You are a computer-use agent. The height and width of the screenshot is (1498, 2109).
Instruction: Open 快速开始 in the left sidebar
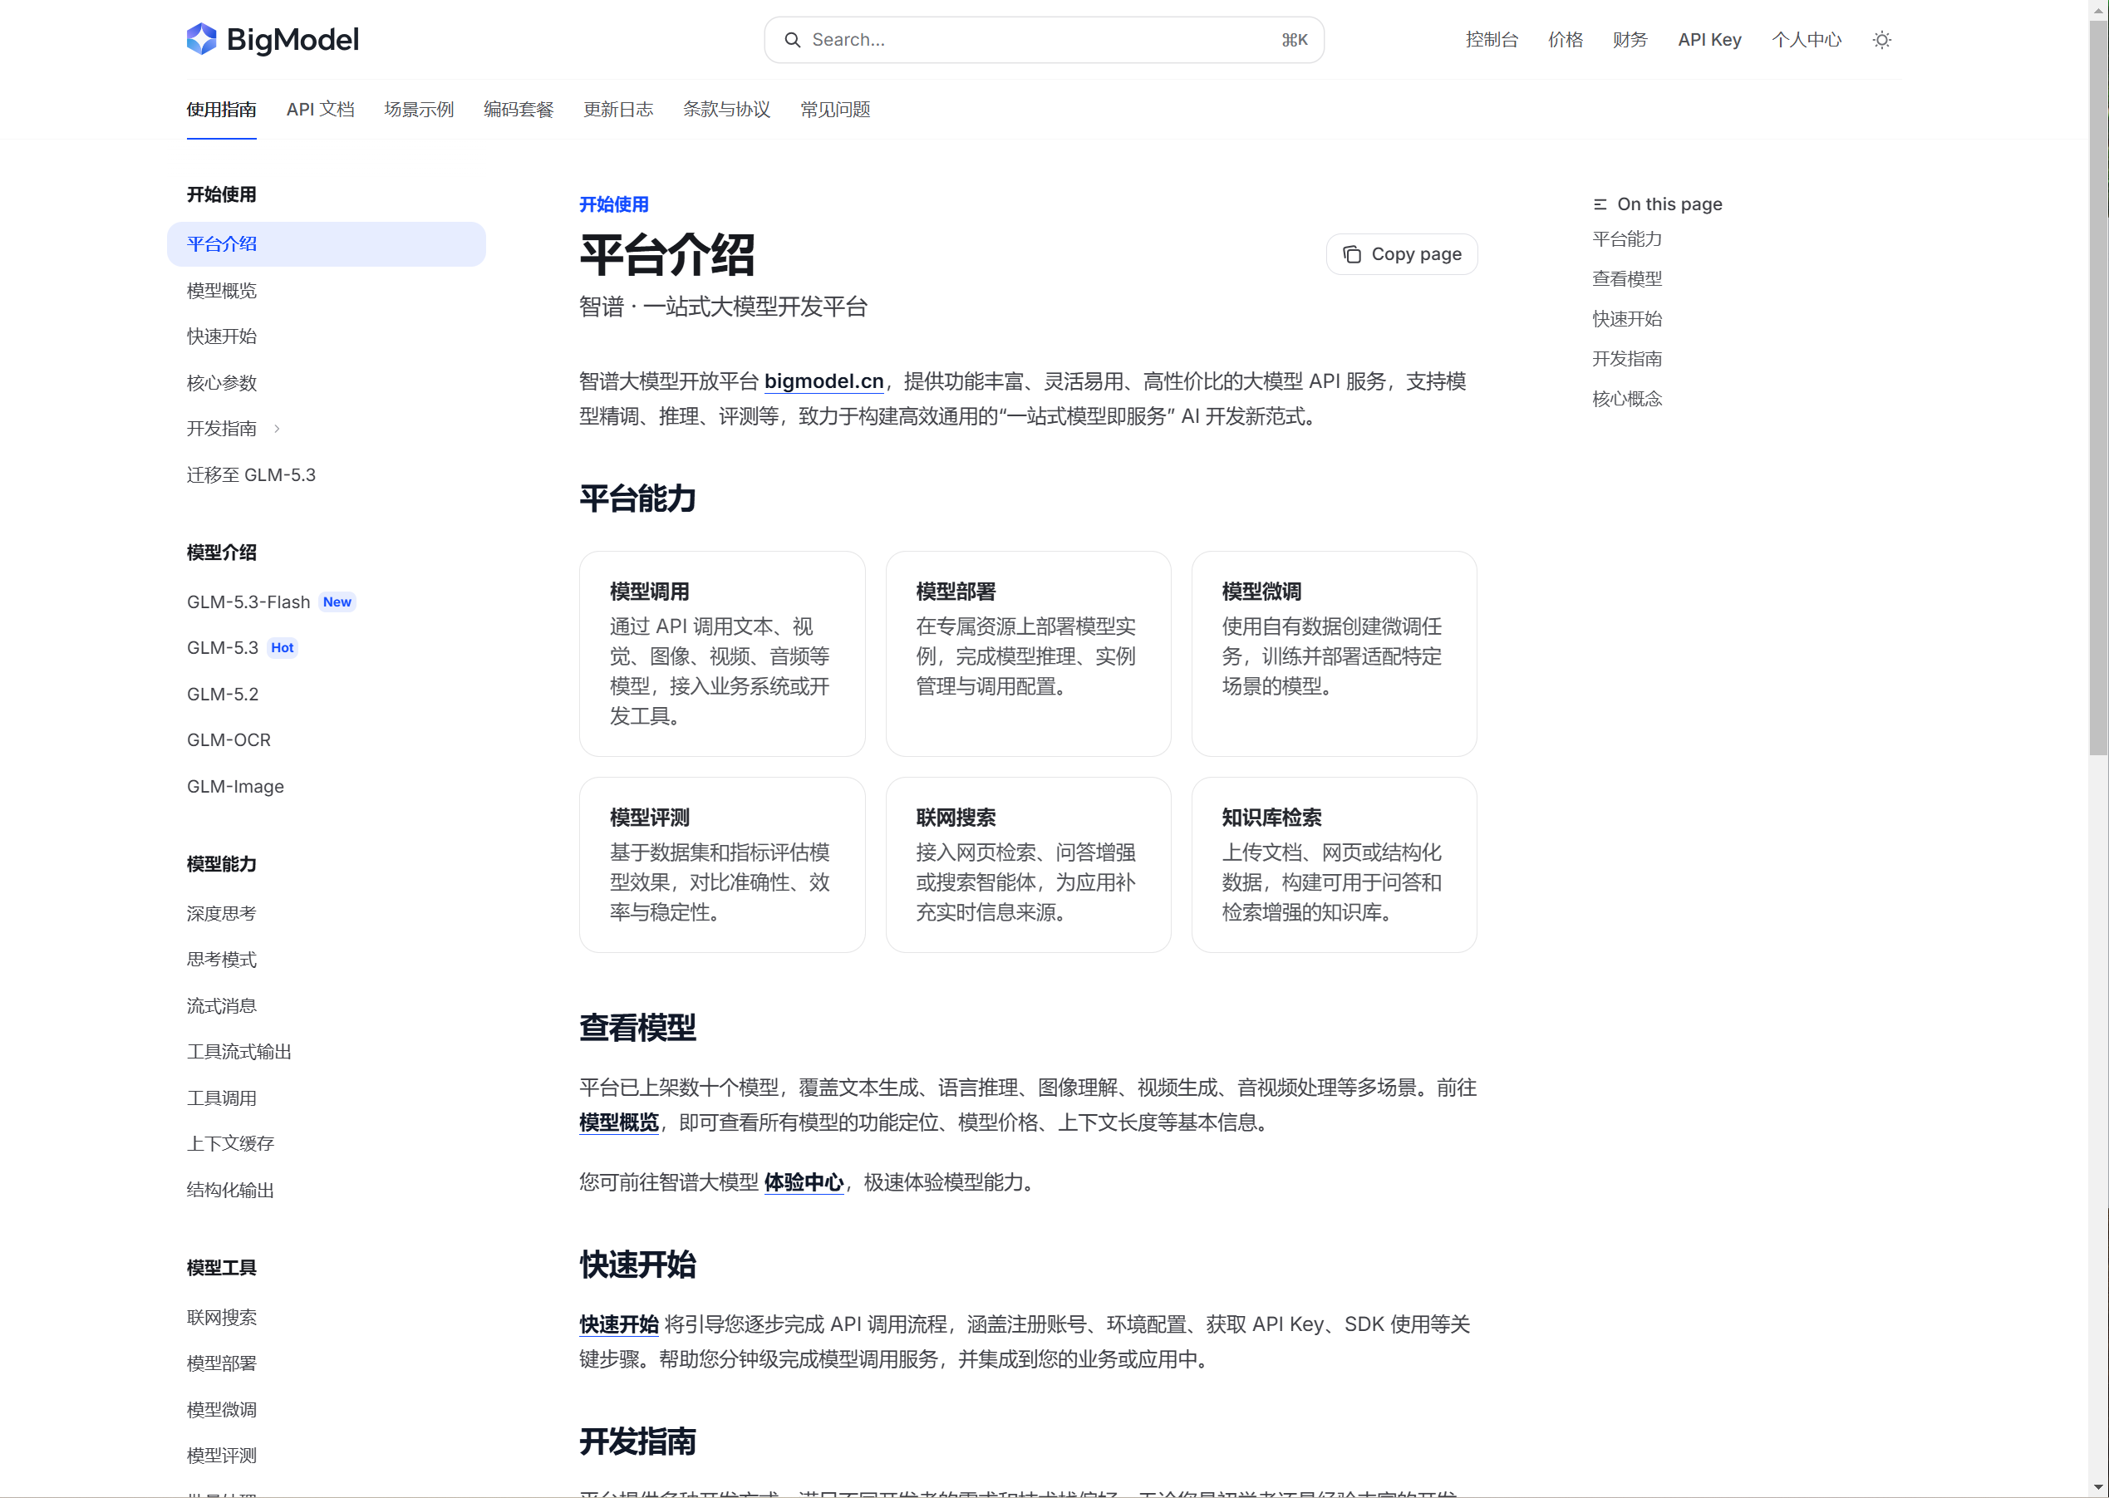(x=221, y=336)
